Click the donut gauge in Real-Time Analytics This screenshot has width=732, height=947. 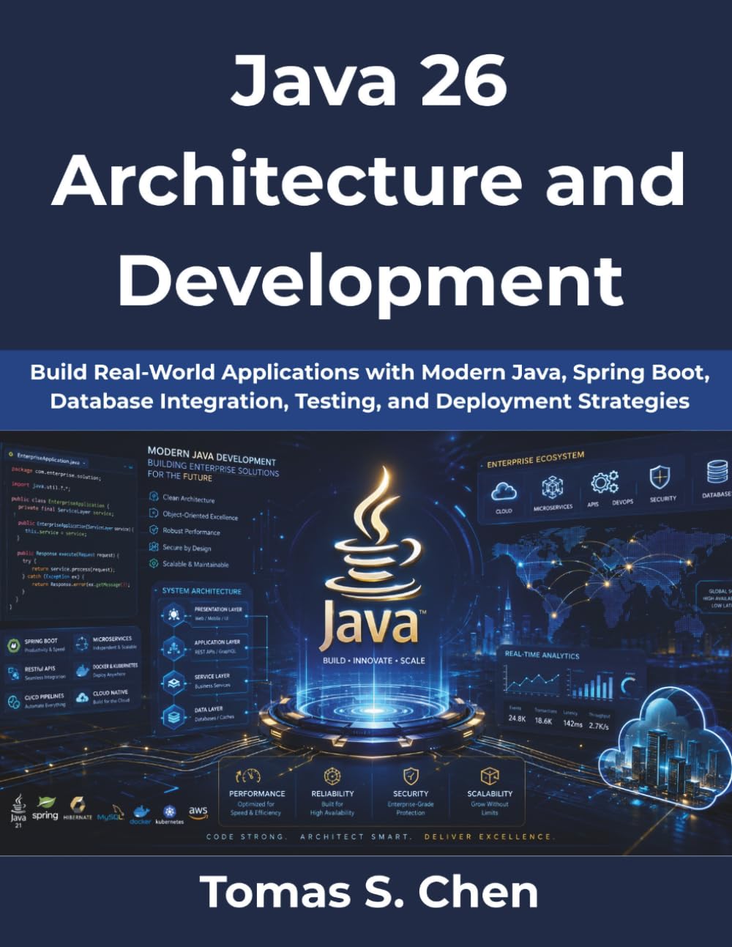click(629, 686)
